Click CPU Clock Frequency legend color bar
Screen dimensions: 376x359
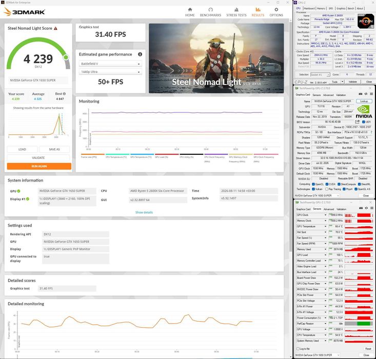pyautogui.click(x=216, y=154)
